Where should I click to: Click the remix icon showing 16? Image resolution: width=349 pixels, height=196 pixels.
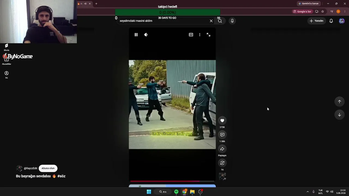pyautogui.click(x=222, y=163)
